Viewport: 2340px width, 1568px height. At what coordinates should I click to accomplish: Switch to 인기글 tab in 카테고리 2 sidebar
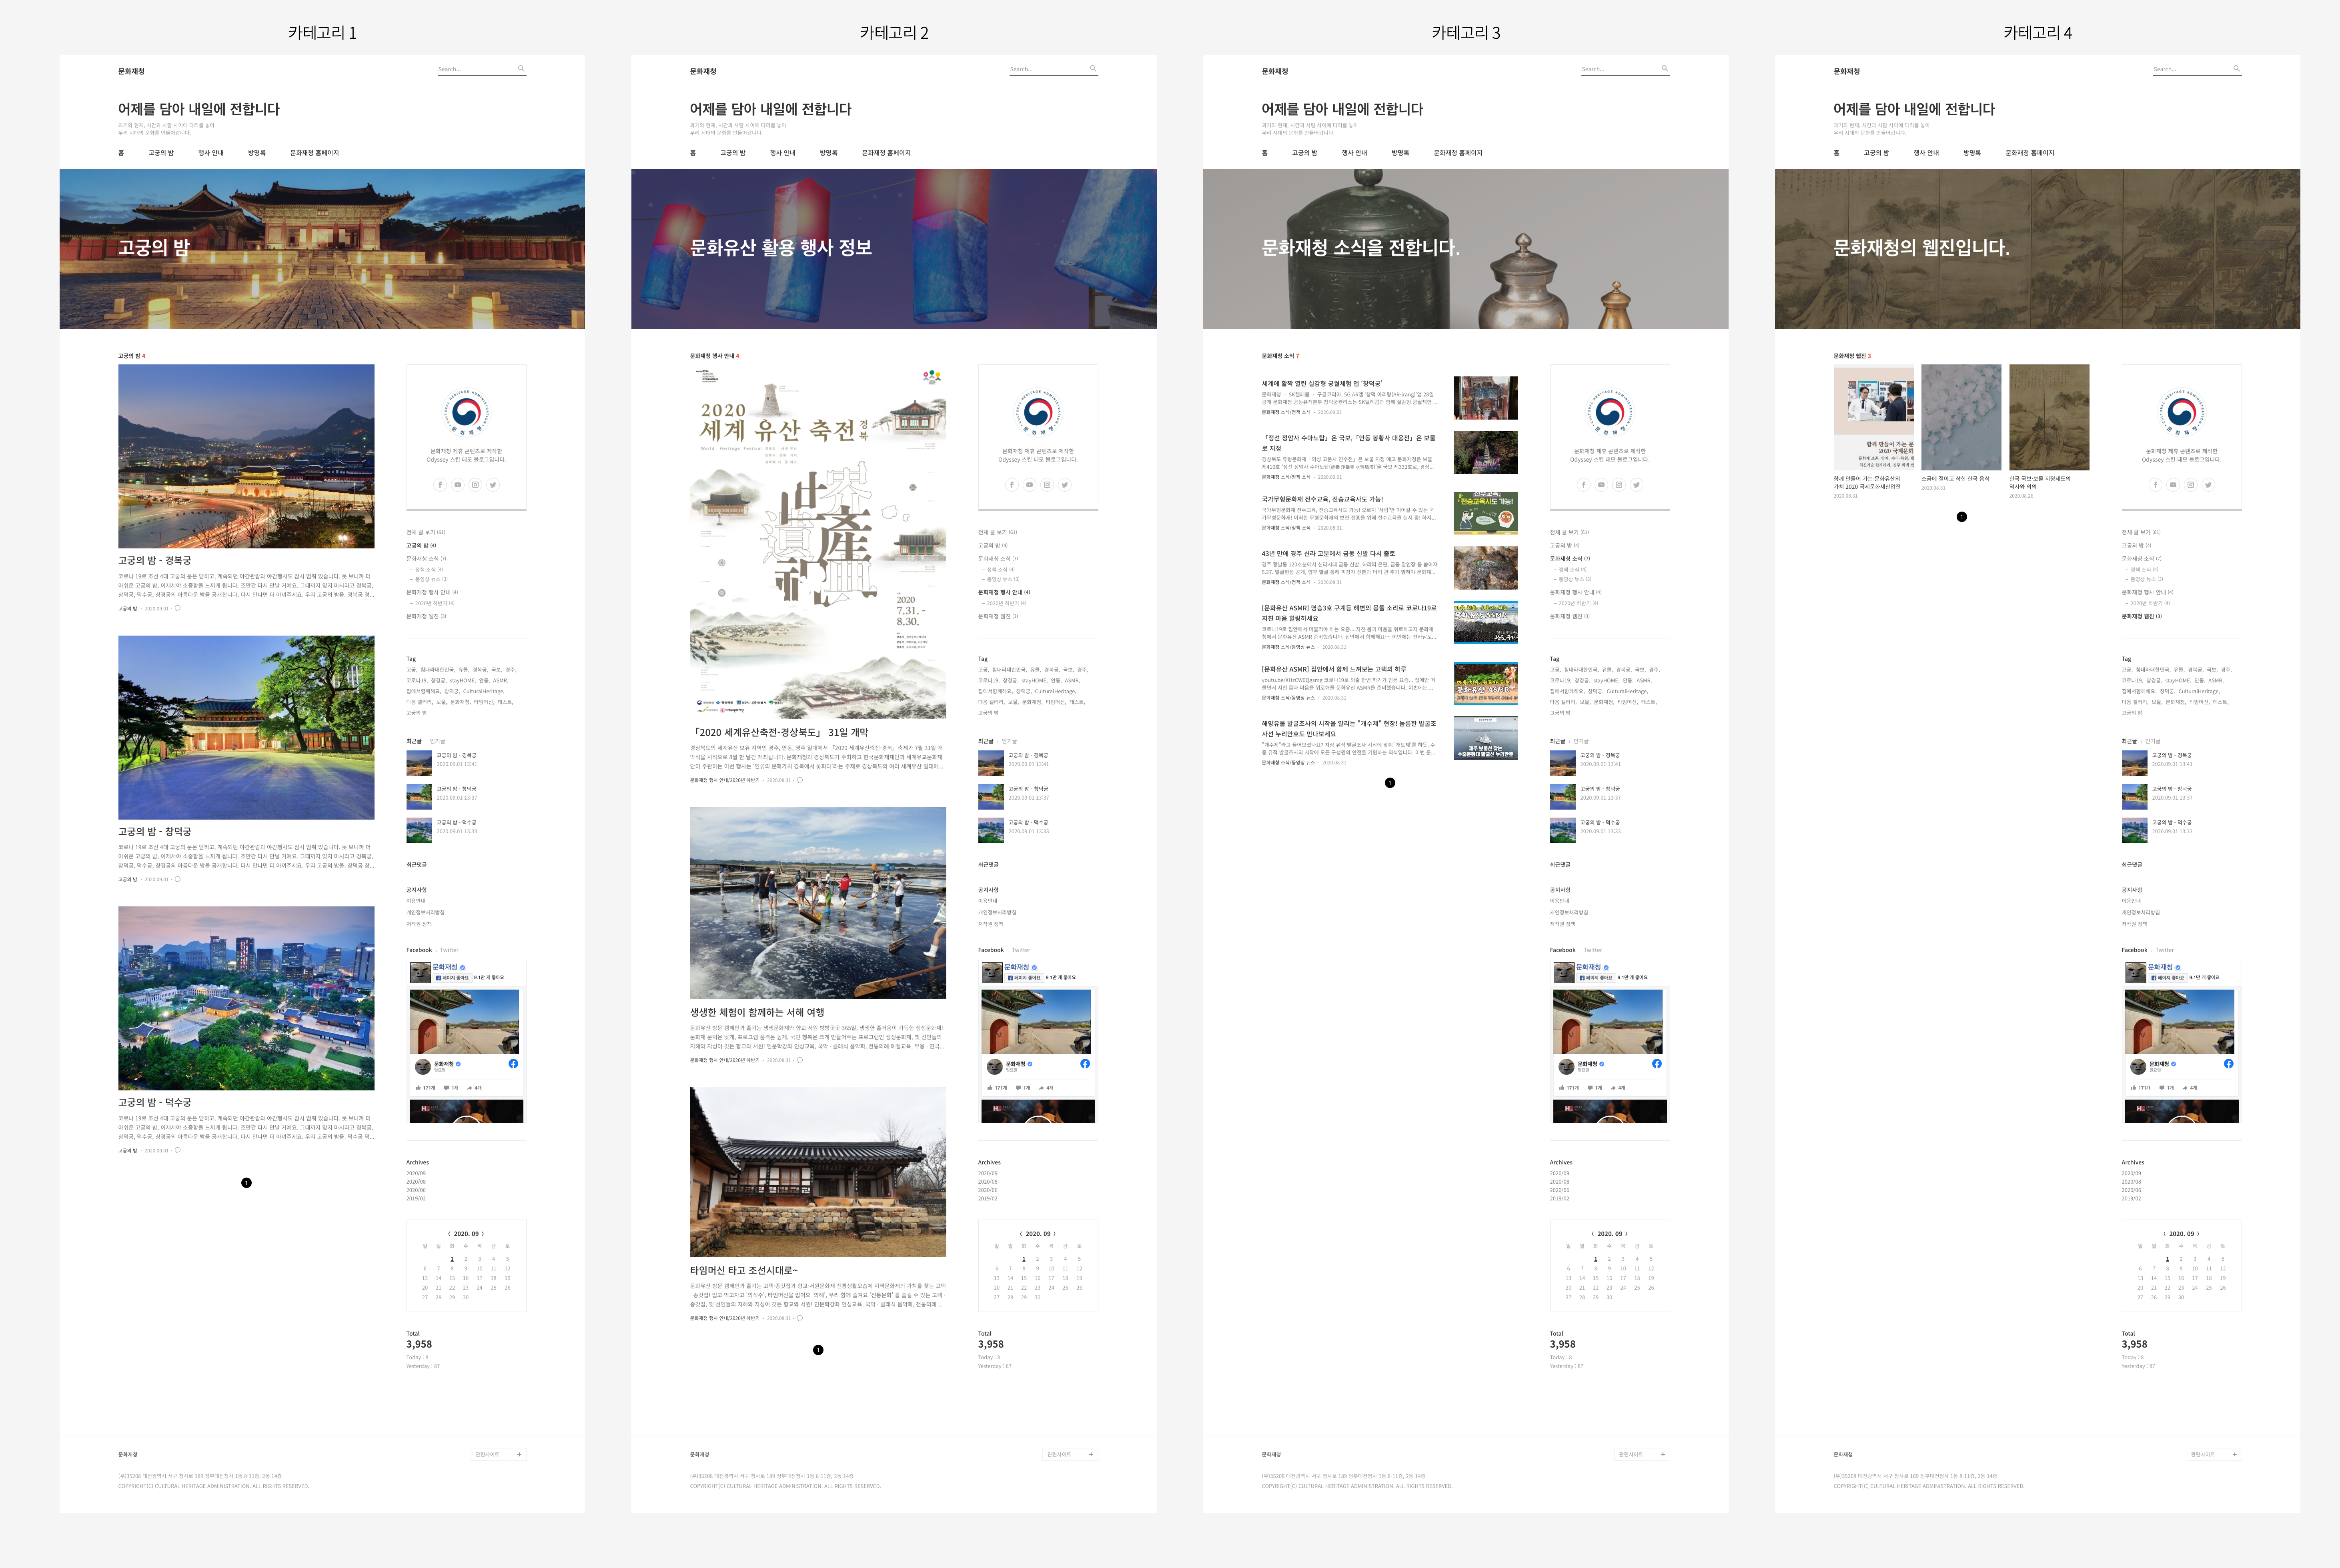pos(1010,741)
